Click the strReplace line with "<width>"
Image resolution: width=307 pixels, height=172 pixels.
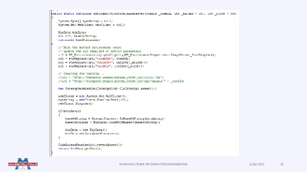(101, 66)
